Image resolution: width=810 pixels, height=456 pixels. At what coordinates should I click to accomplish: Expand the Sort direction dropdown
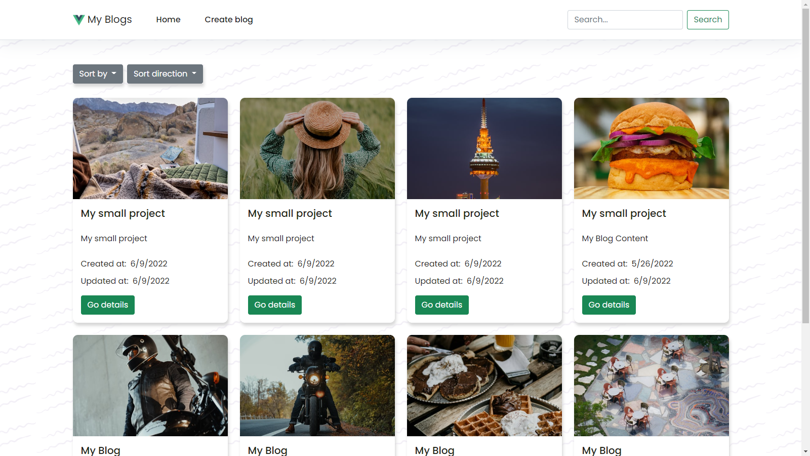point(165,74)
